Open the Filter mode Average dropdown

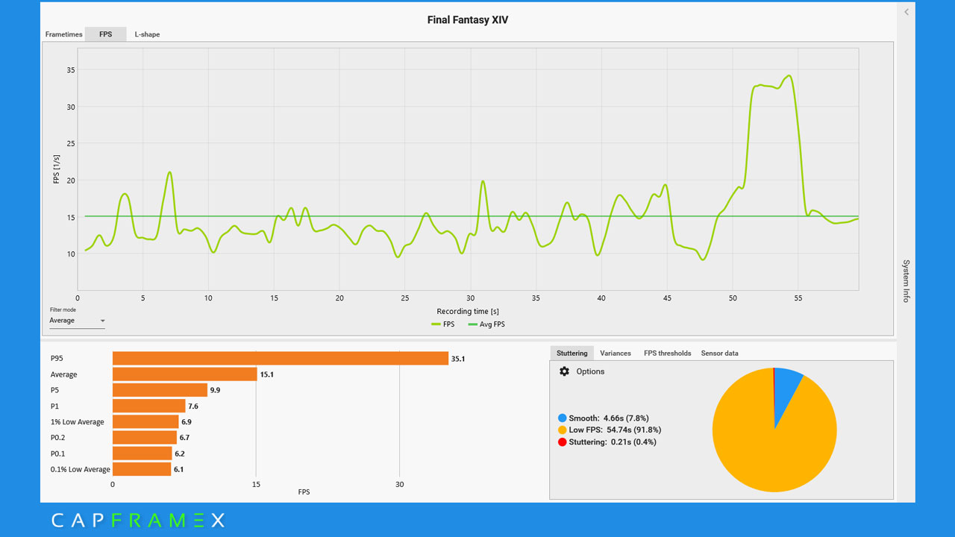(x=78, y=321)
